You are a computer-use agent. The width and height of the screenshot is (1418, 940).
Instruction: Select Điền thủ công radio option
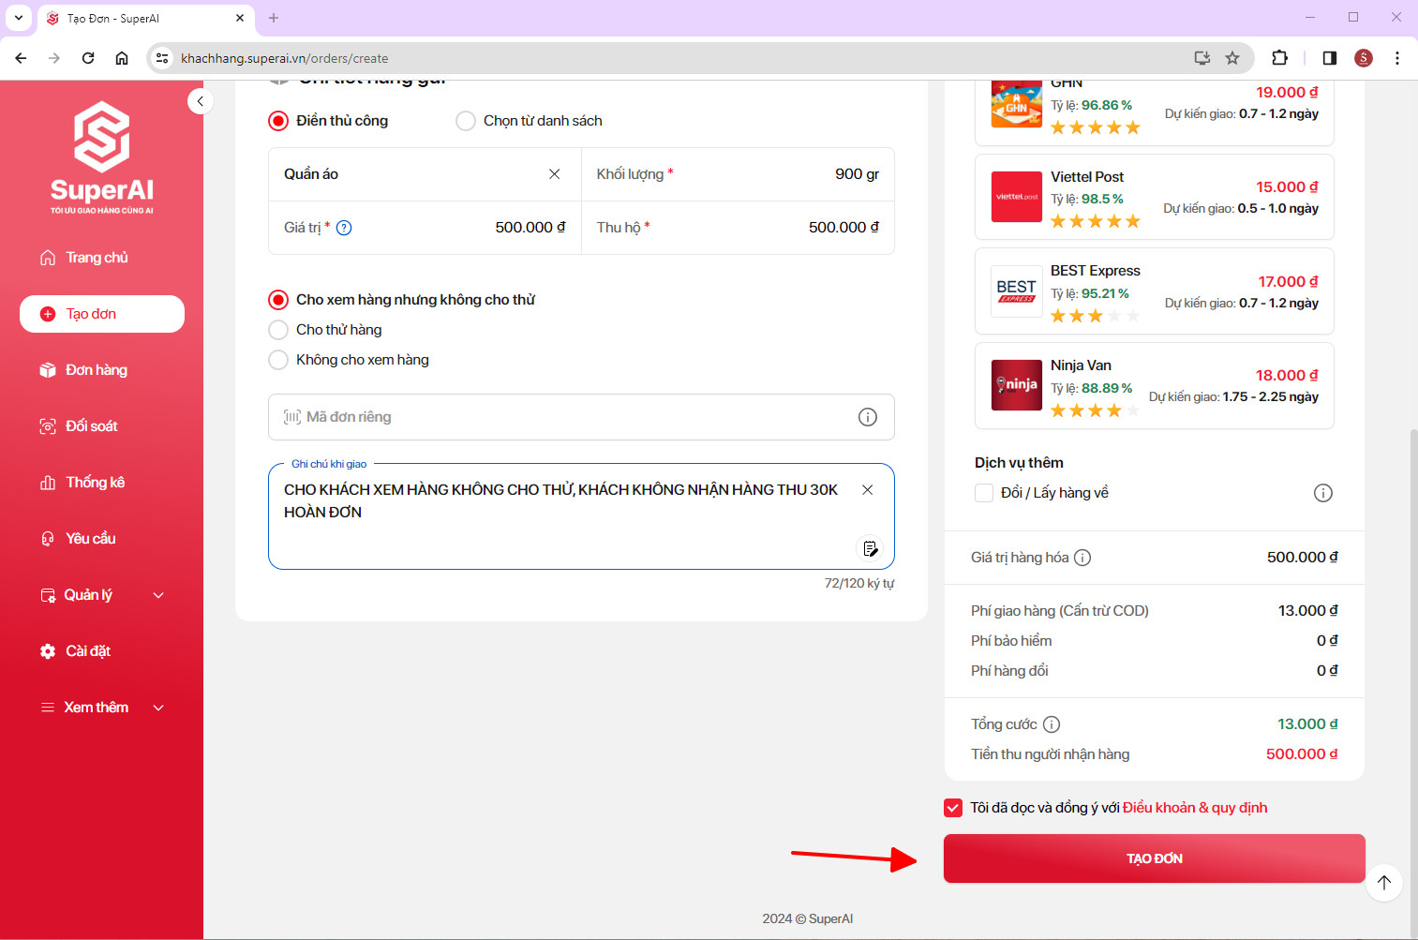[278, 121]
